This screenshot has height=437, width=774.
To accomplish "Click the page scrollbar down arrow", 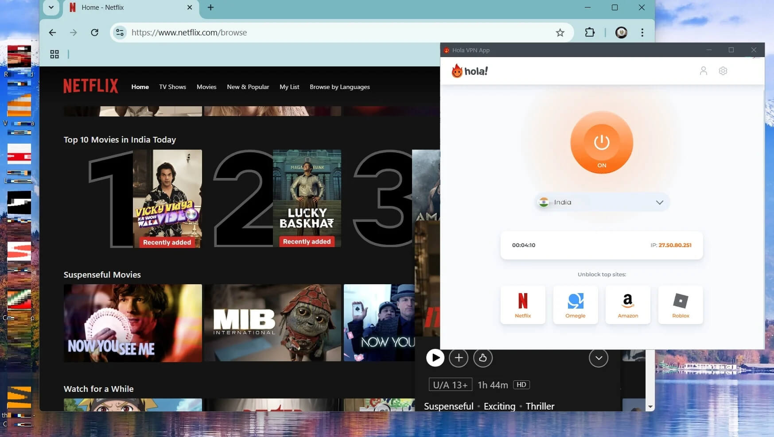I will [x=650, y=406].
